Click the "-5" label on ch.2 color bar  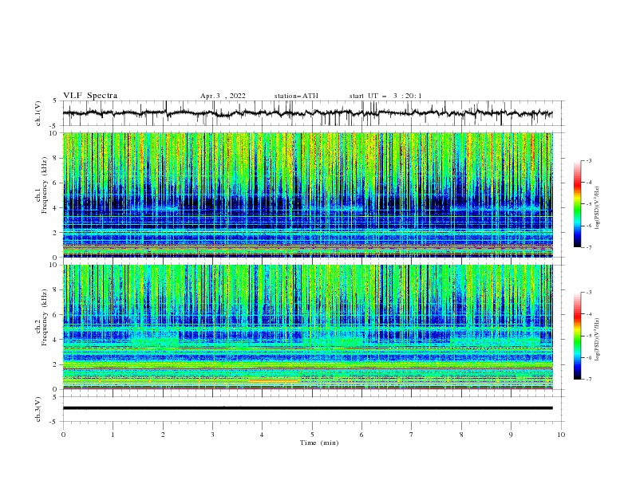point(588,336)
